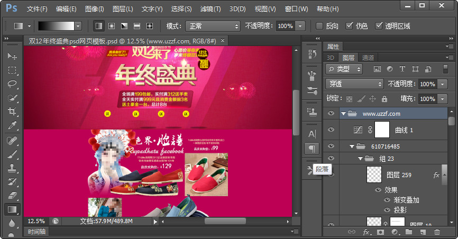Open the 滤镜(T) menu

pos(210,9)
